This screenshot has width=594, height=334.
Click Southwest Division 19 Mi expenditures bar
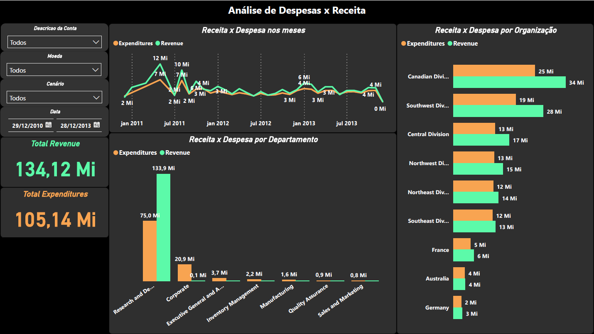pos(484,100)
